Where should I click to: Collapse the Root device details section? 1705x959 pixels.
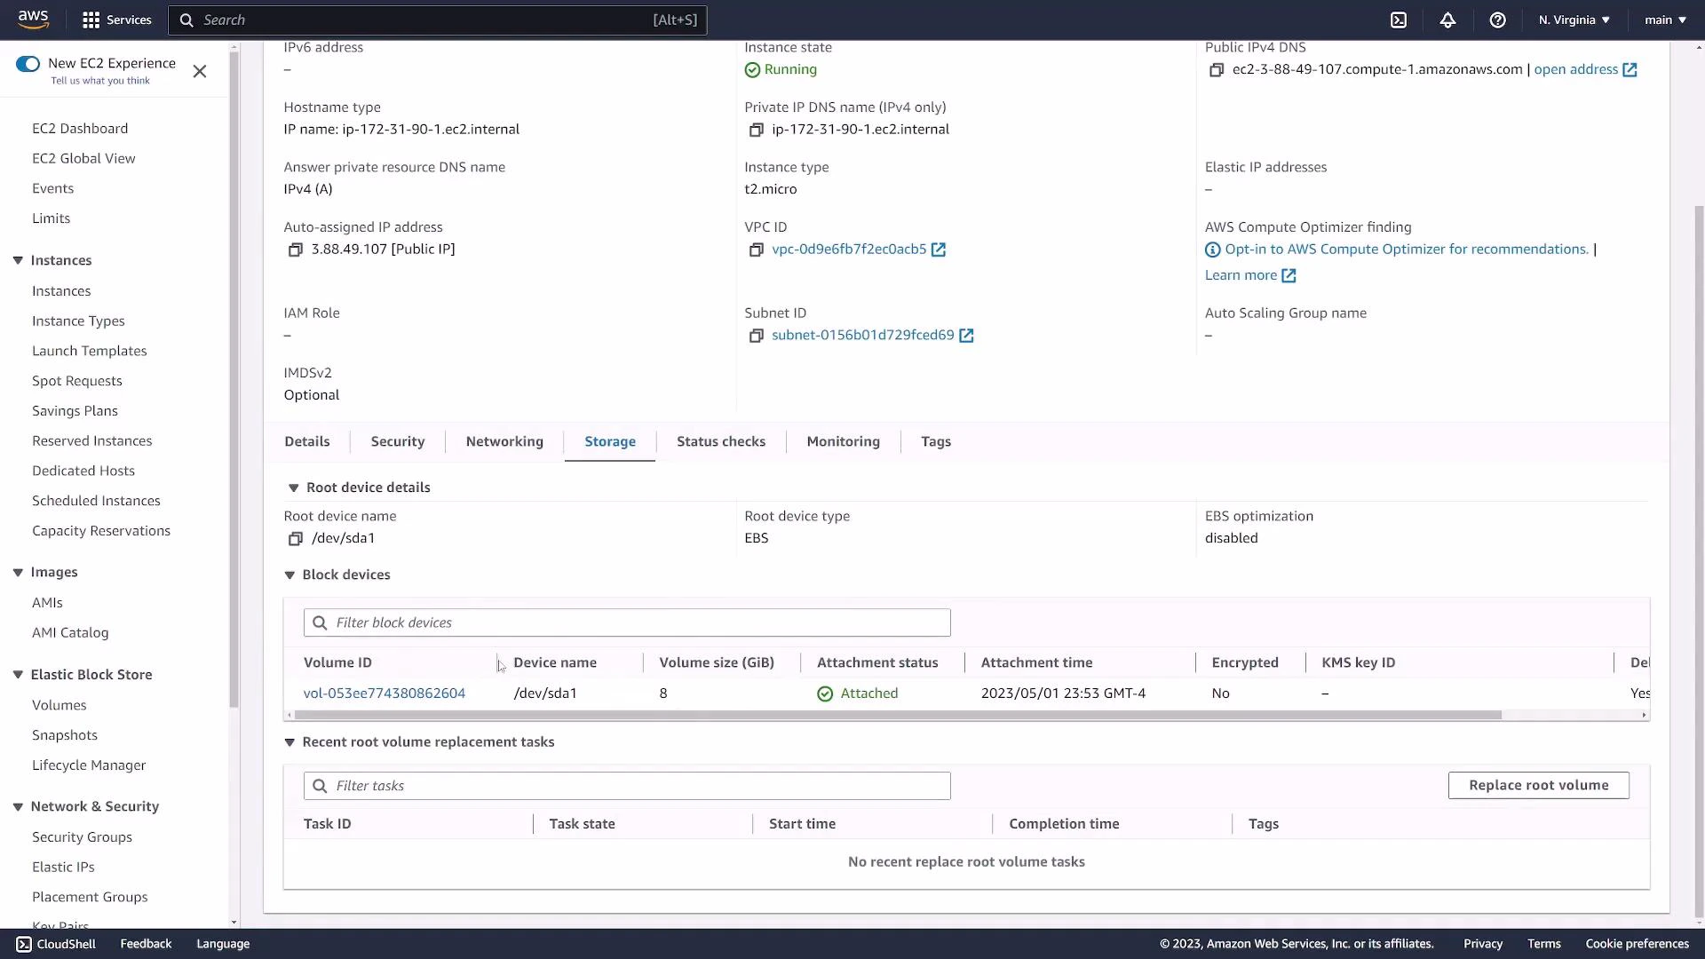[293, 487]
